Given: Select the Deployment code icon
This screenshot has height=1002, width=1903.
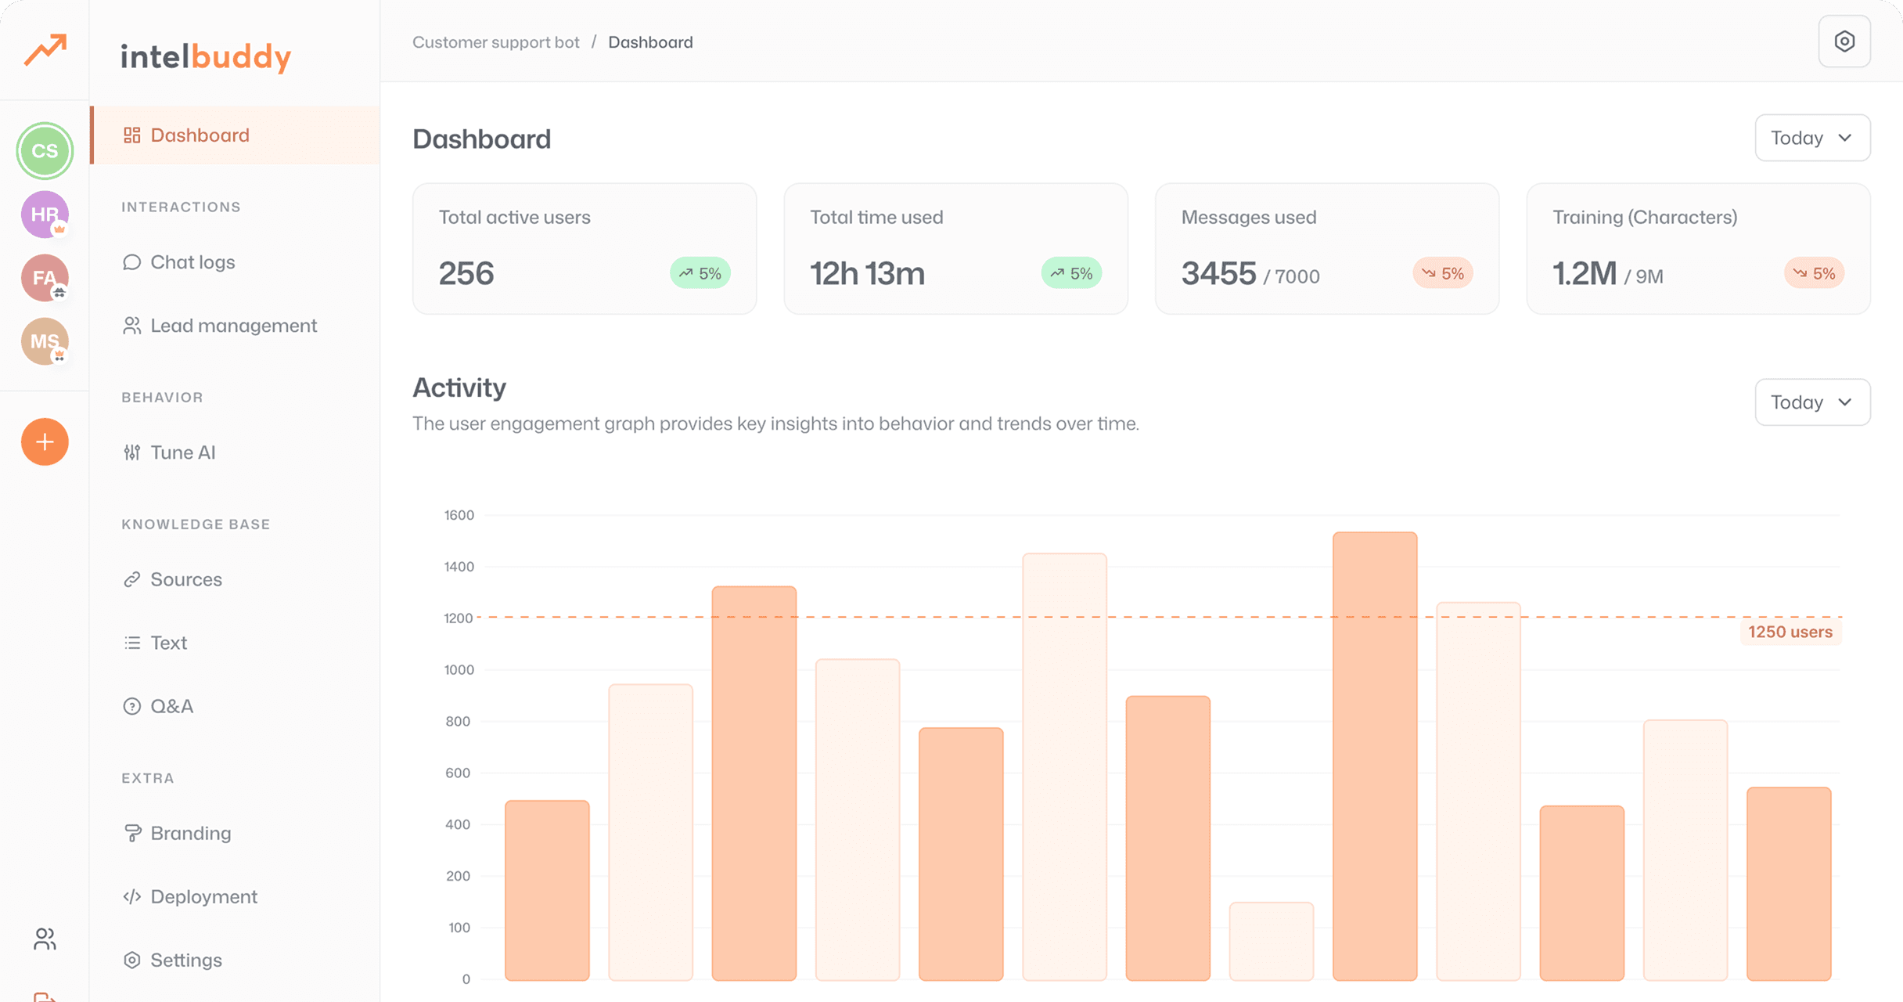Looking at the screenshot, I should point(131,896).
